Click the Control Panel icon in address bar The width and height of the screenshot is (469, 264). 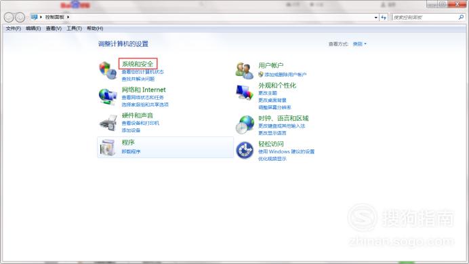34,17
